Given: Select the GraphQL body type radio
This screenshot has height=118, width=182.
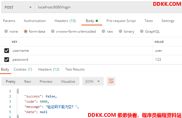Looking at the screenshot, I should tap(142, 32).
